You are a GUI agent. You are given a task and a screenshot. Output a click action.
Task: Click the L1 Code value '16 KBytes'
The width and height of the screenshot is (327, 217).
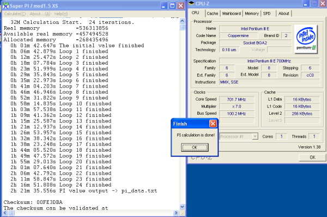tap(302, 106)
